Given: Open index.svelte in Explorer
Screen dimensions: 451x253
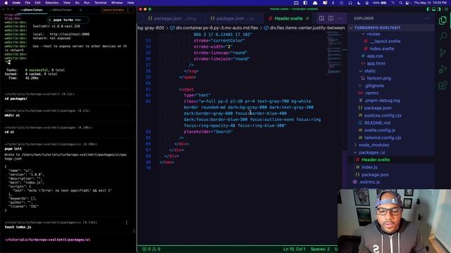Looking at the screenshot, I should (382, 48).
